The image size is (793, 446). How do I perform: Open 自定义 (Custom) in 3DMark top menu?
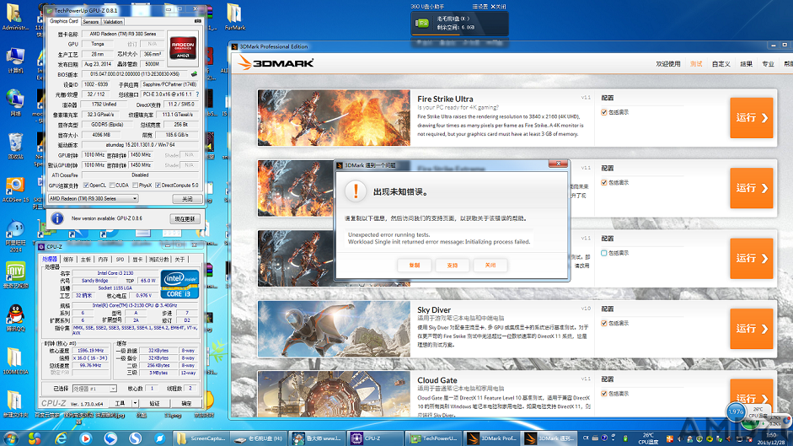721,64
